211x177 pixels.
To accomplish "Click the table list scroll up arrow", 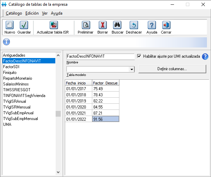I will click(x=58, y=55).
